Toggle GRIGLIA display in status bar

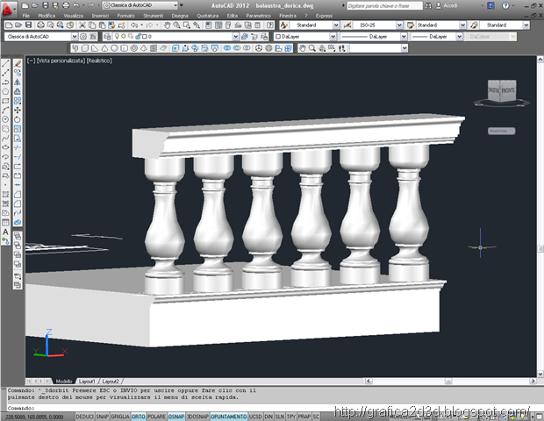[x=120, y=417]
